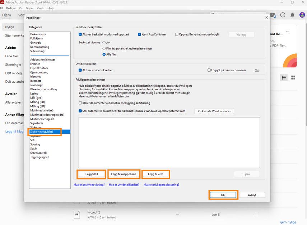Select the Alle filer radio button

click(x=104, y=54)
